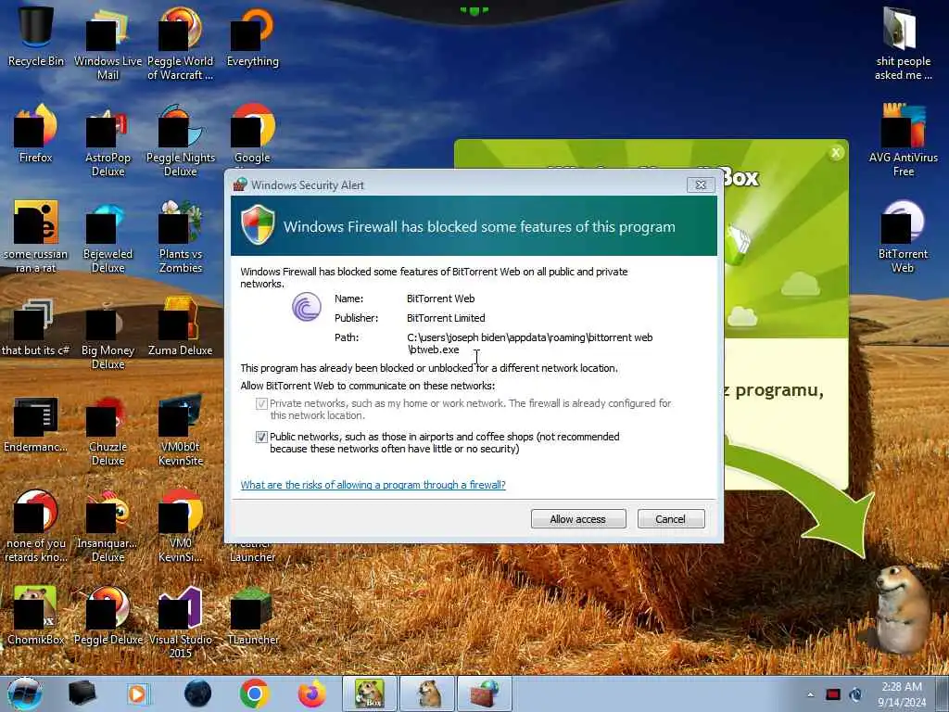Screen dimensions: 949x712
Task: Select the 'none of you retards kno...' desktop icon
Action: click(x=36, y=526)
